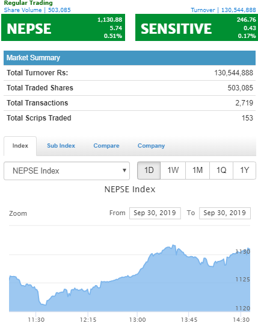The width and height of the screenshot is (258, 323).
Task: Click the Turnover 130,544,888 text at top
Action: pyautogui.click(x=224, y=10)
